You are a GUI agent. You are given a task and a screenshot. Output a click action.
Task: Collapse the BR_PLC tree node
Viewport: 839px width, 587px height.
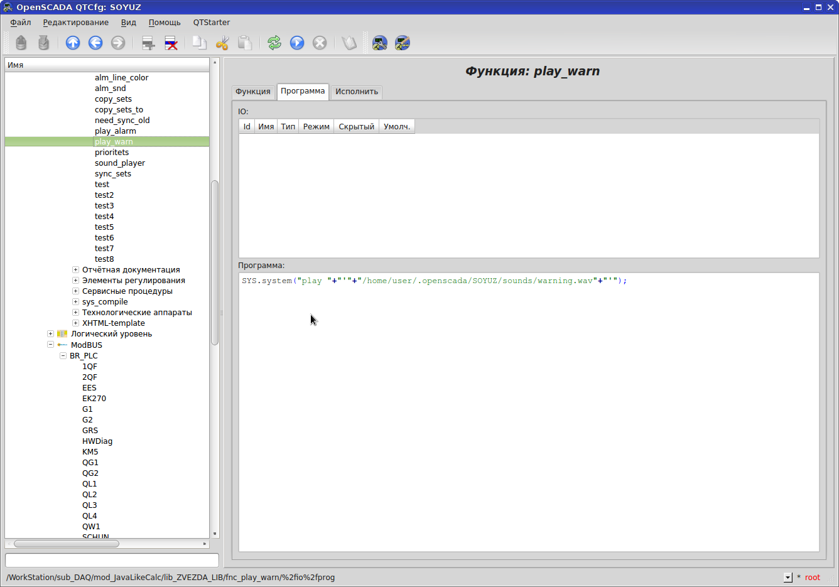pyautogui.click(x=63, y=355)
